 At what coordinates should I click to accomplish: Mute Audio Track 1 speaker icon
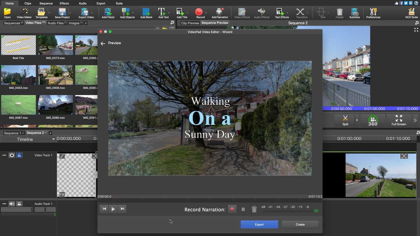pyautogui.click(x=11, y=203)
